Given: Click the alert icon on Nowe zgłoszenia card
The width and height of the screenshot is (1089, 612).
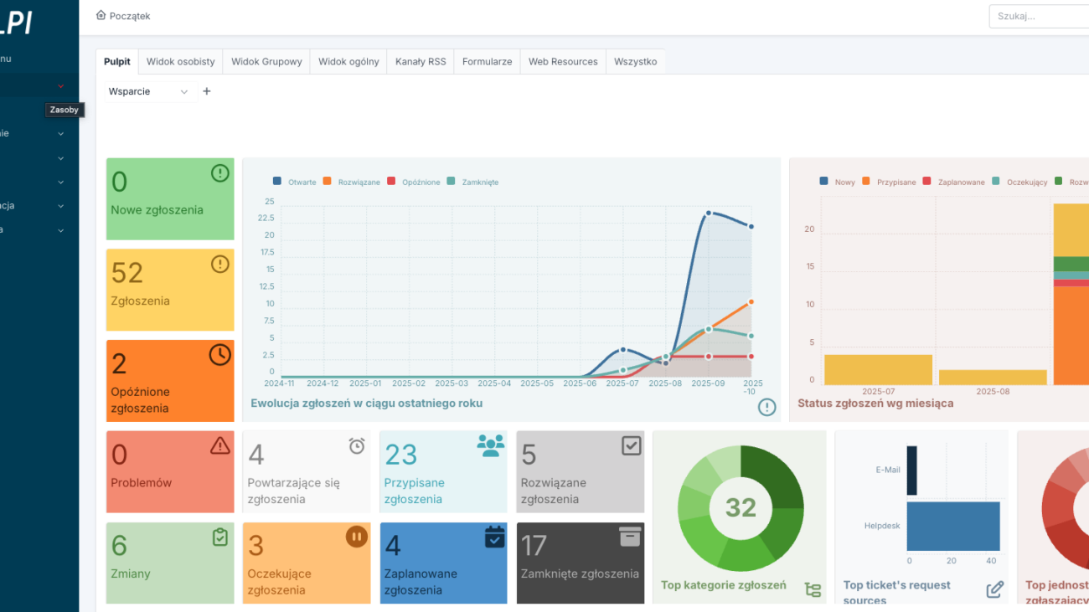Looking at the screenshot, I should (219, 173).
